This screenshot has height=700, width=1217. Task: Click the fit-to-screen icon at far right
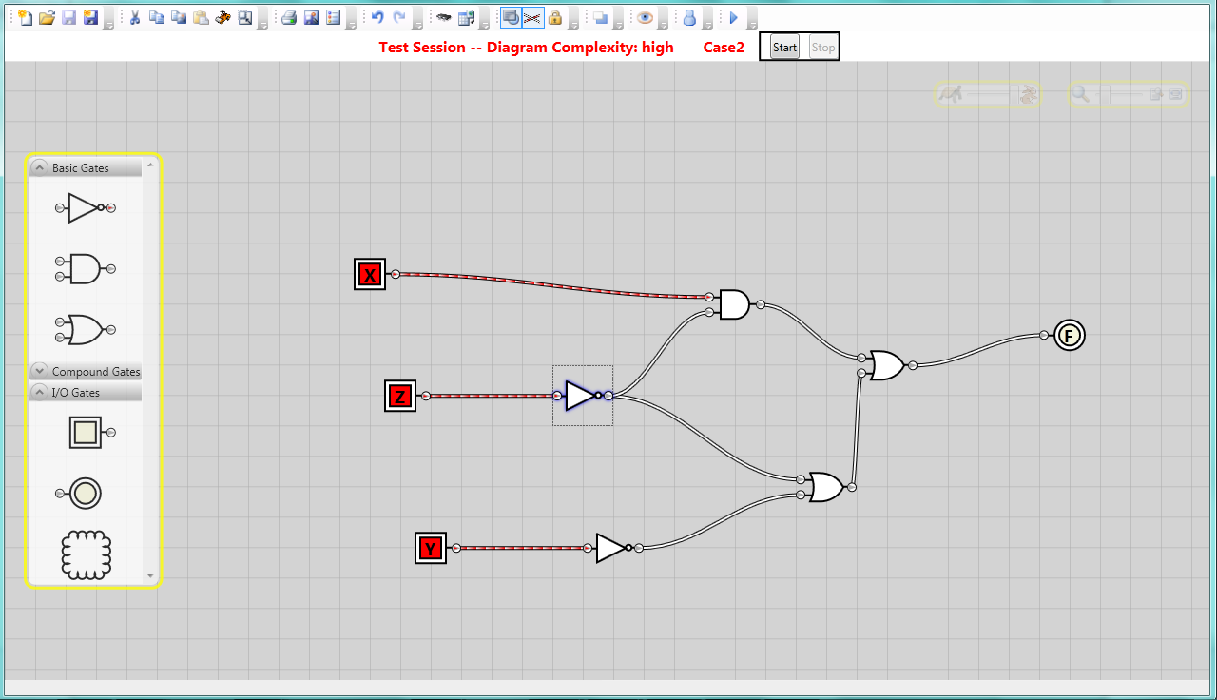pyautogui.click(x=1176, y=94)
